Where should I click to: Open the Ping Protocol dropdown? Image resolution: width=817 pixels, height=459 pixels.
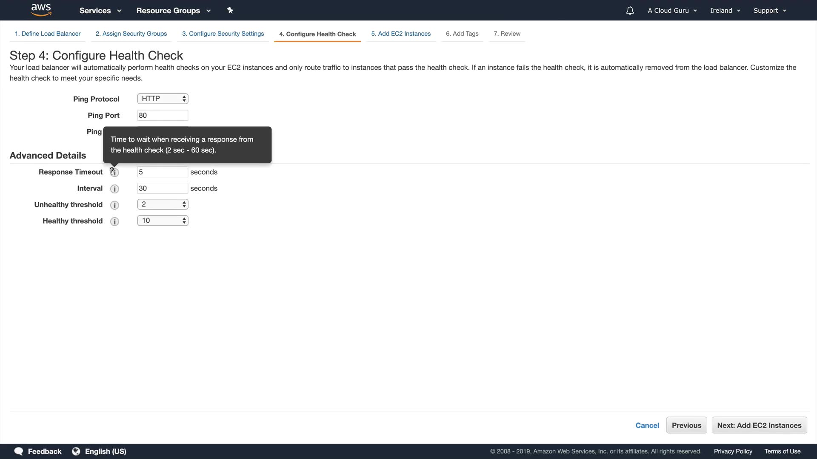click(x=163, y=99)
